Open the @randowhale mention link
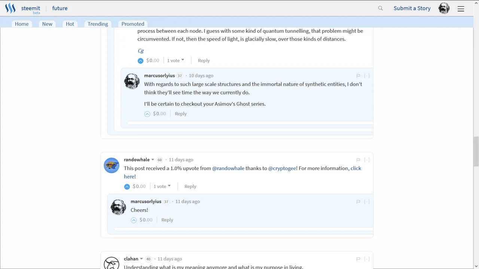Screen dimensions: 479x269 pyautogui.click(x=228, y=168)
